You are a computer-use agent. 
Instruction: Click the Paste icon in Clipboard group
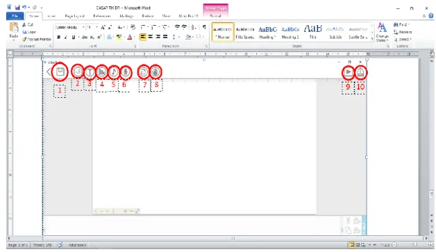(14, 28)
